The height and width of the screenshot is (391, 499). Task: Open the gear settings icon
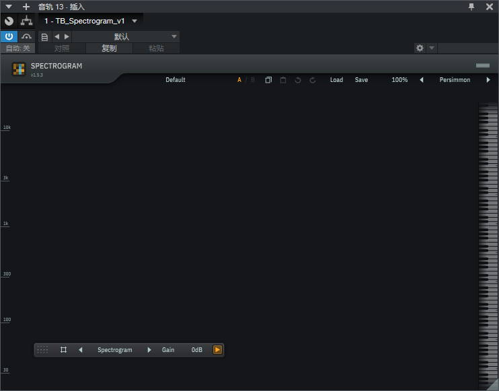pos(420,48)
